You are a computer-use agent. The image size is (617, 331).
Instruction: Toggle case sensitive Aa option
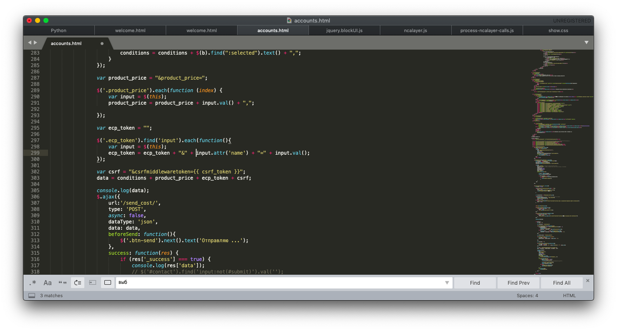[48, 283]
